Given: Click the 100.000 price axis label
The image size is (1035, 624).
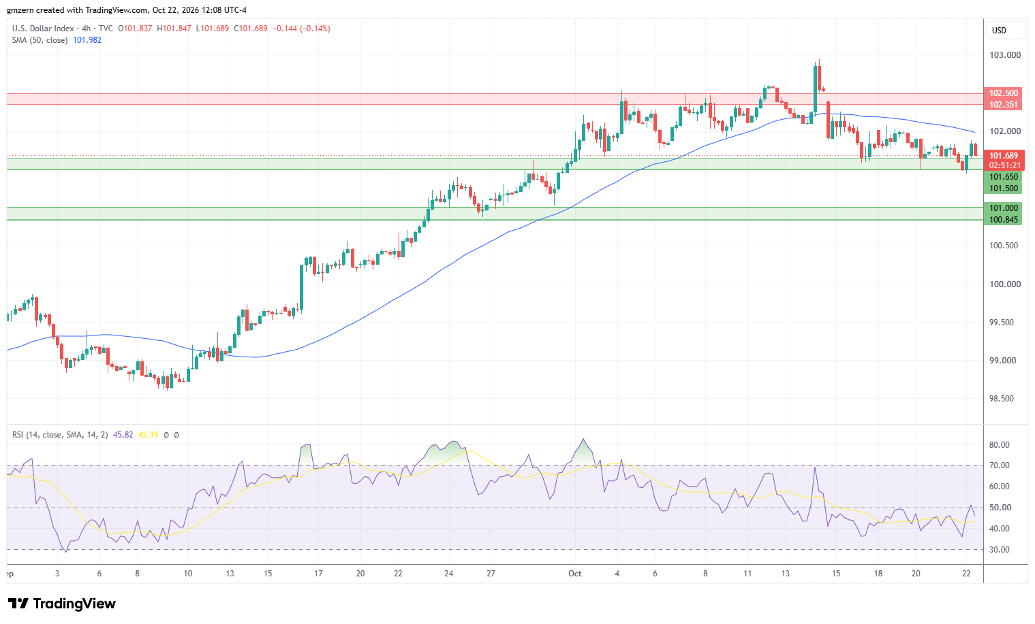Looking at the screenshot, I should (1005, 284).
